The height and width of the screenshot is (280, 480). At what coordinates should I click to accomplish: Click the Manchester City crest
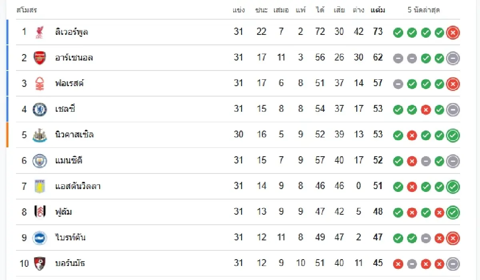point(39,161)
